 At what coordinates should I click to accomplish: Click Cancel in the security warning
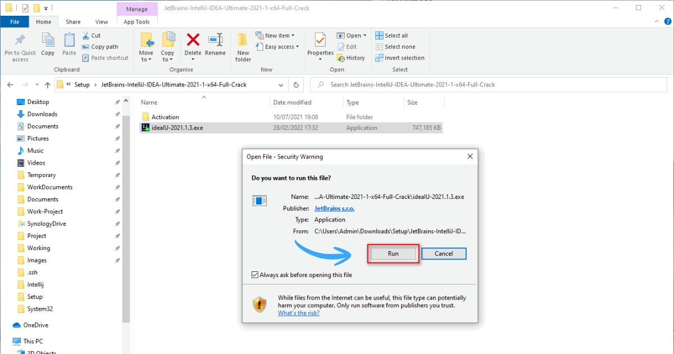click(444, 253)
